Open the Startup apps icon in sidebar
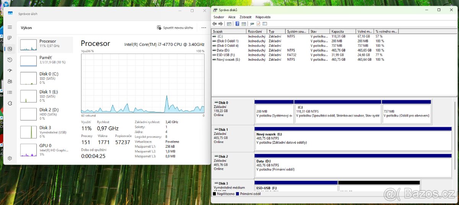The width and height of the screenshot is (459, 205). (10, 70)
